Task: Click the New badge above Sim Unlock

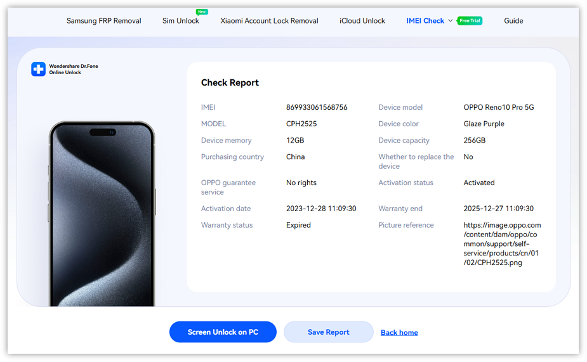Action: (x=202, y=11)
